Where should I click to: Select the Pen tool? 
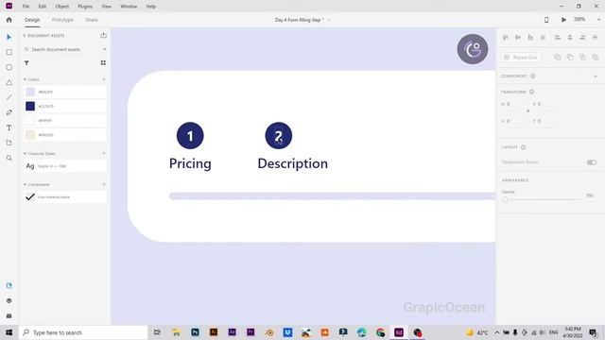[9, 112]
